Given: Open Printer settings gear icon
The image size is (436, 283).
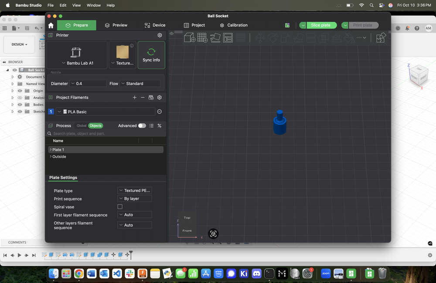Looking at the screenshot, I should tap(160, 35).
